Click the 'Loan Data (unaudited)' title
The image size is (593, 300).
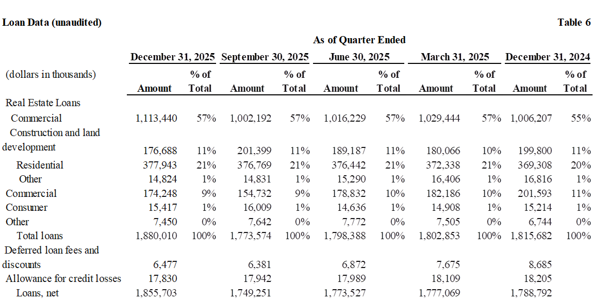(x=52, y=23)
